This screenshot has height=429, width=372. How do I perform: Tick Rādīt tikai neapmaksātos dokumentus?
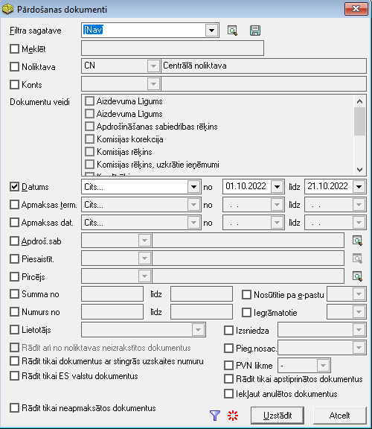(14, 407)
